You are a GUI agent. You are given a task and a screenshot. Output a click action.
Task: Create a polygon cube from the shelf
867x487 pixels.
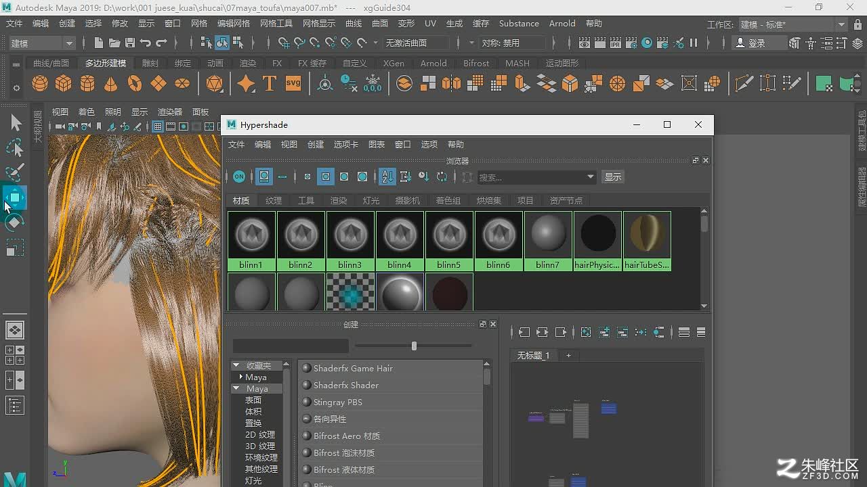click(64, 84)
